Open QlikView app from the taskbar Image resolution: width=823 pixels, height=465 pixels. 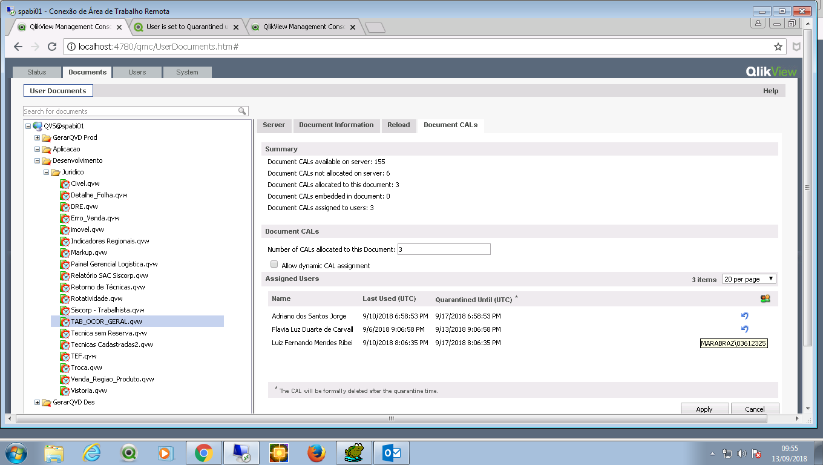[x=129, y=453]
